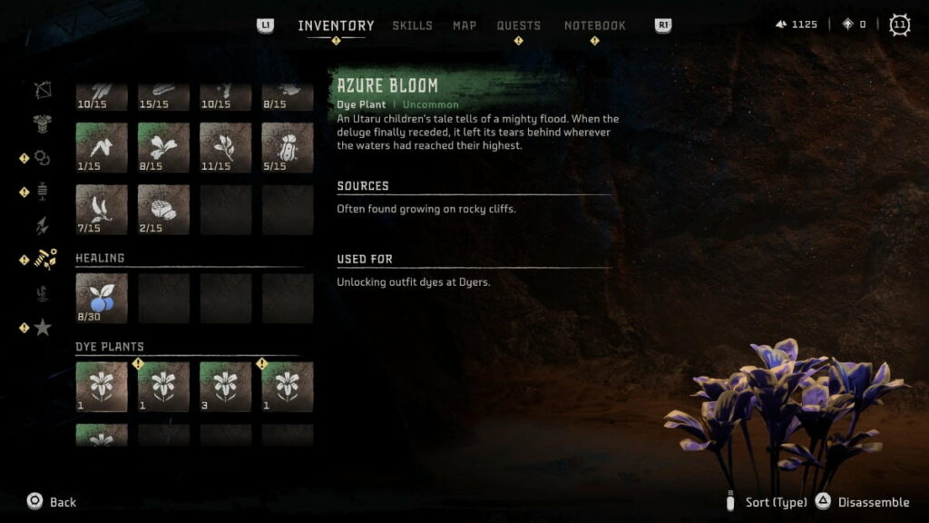Open the settings gear icon showing 11

(899, 25)
